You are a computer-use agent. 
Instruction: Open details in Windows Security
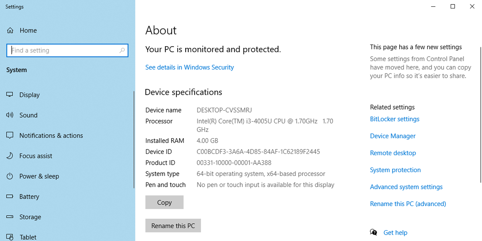(x=189, y=67)
